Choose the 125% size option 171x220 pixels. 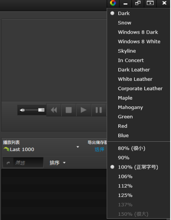138,195
